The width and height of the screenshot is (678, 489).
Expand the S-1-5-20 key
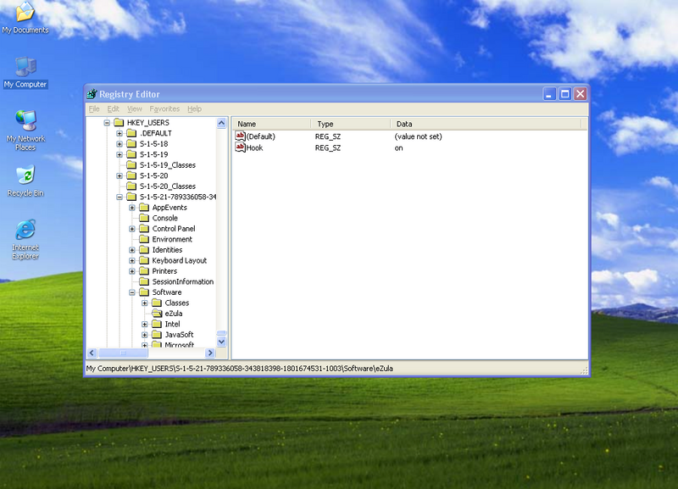point(119,175)
